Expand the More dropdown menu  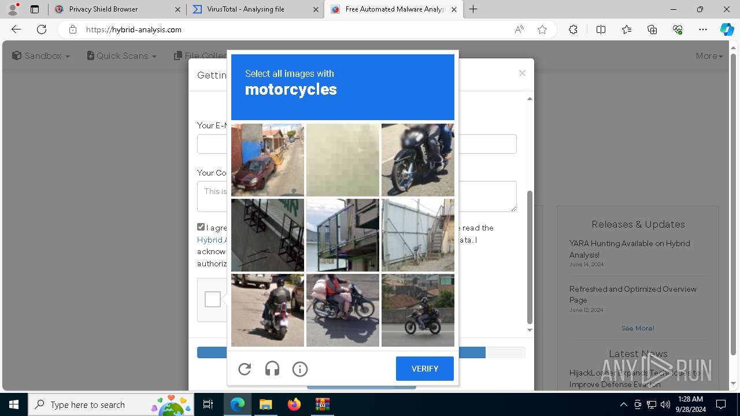[x=709, y=56]
